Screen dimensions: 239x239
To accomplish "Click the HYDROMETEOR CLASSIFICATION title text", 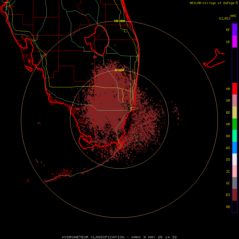I will click(93, 237).
